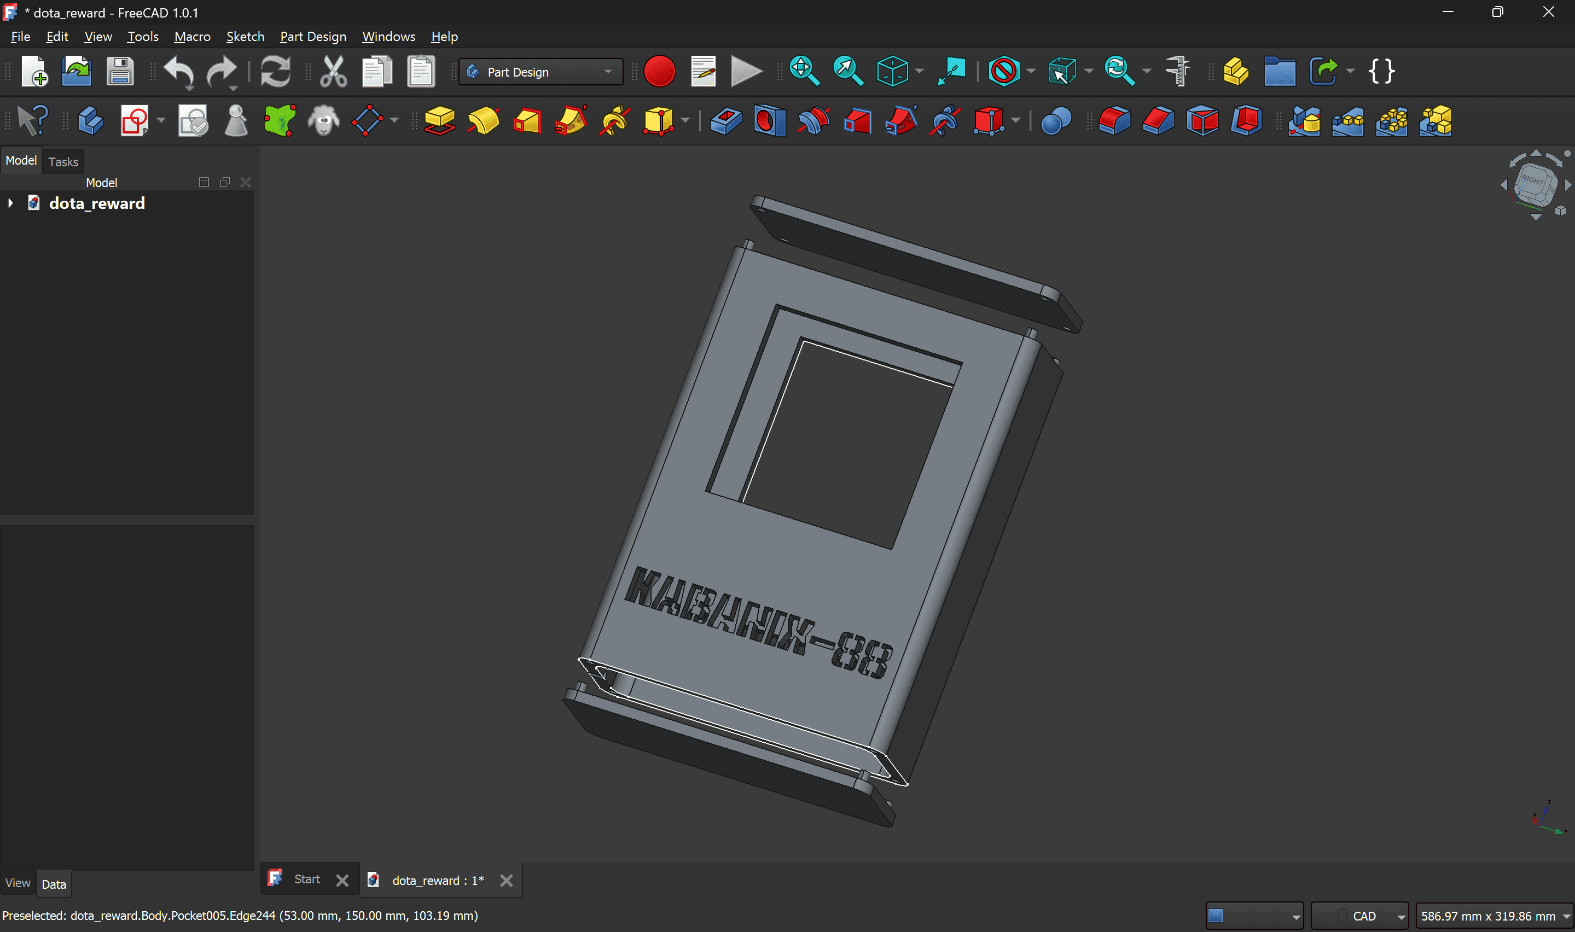The image size is (1575, 932).
Task: Select the Pocket tool
Action: [x=726, y=120]
